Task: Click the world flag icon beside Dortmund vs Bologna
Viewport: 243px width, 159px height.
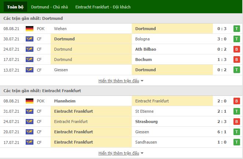Action: click(29, 39)
